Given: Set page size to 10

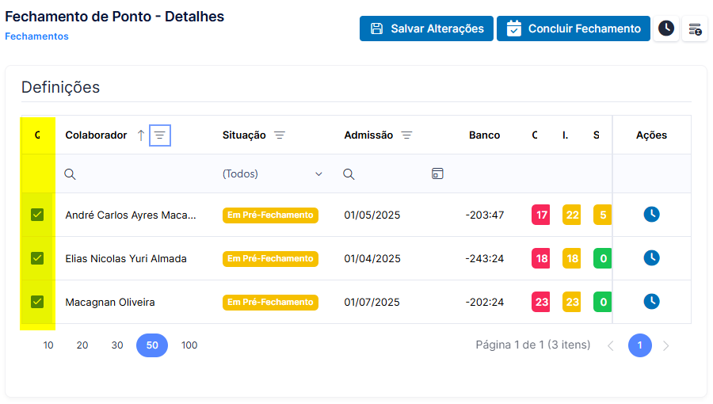Looking at the screenshot, I should pos(48,345).
